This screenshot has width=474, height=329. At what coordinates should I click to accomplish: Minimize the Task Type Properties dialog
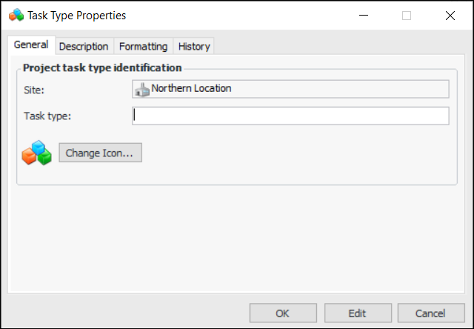[x=363, y=15]
